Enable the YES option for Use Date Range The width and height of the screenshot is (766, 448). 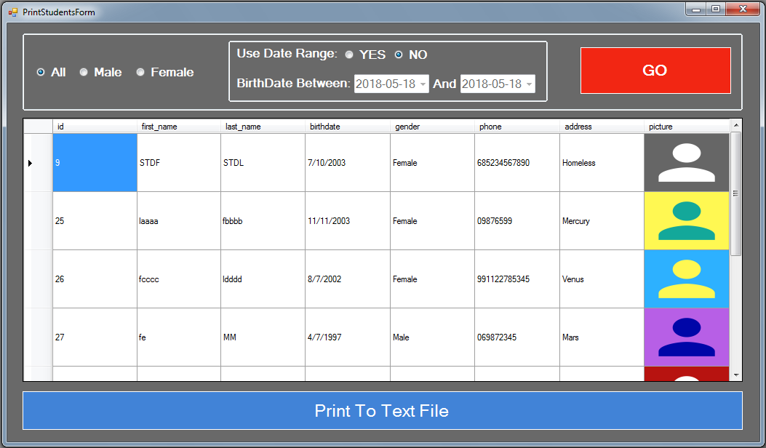pyautogui.click(x=349, y=54)
